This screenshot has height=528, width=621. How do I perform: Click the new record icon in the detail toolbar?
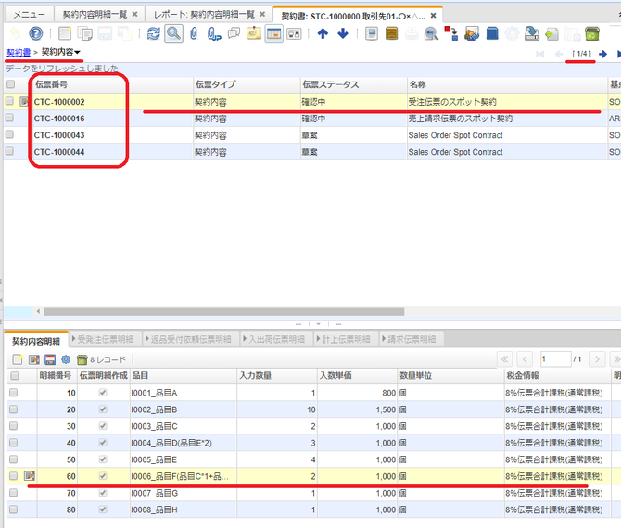click(x=17, y=359)
